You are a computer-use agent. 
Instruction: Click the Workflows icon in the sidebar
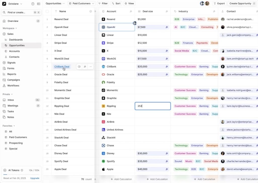[4, 86]
